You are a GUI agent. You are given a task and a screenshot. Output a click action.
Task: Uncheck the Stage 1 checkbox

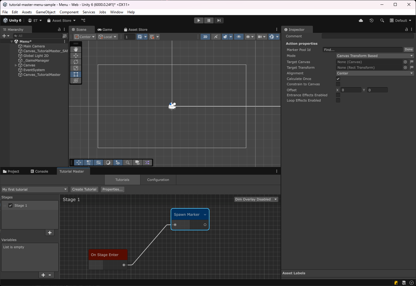tap(10, 205)
